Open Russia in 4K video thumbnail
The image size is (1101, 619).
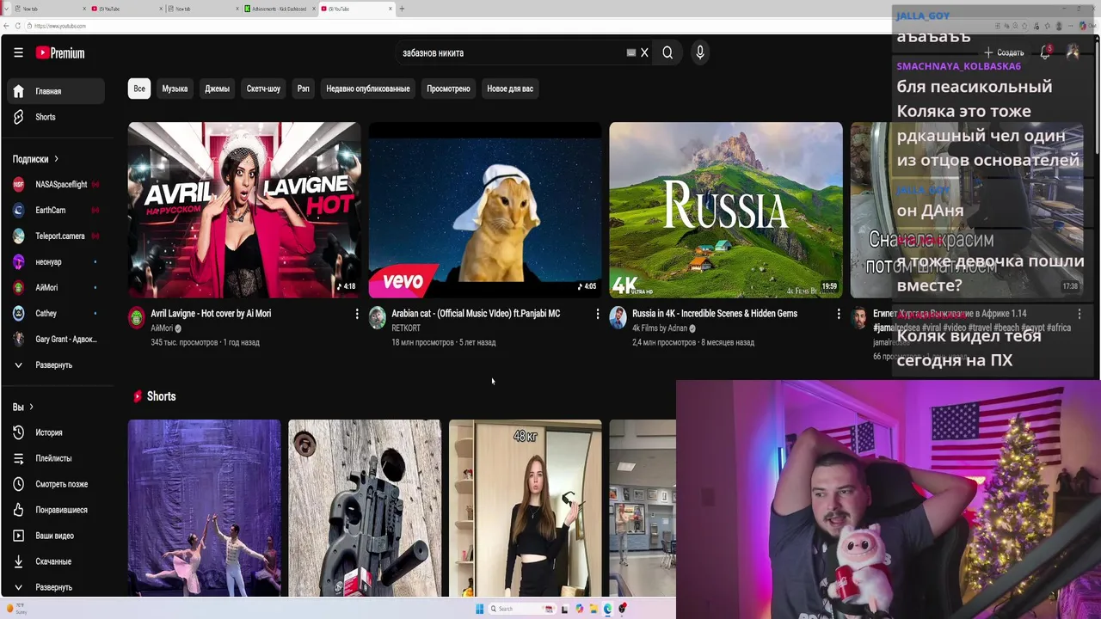(726, 210)
